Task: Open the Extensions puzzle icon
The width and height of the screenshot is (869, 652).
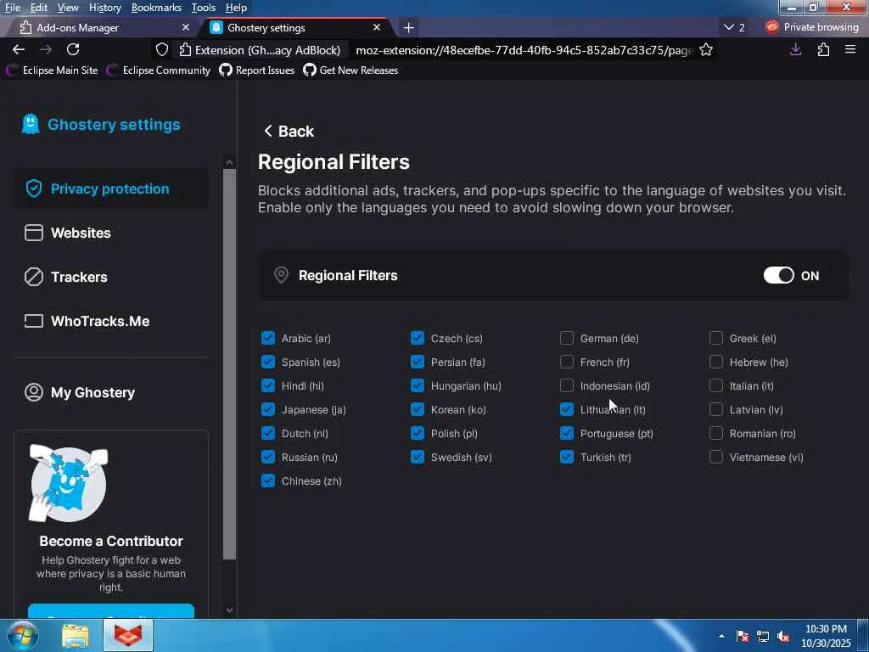Action: click(823, 50)
